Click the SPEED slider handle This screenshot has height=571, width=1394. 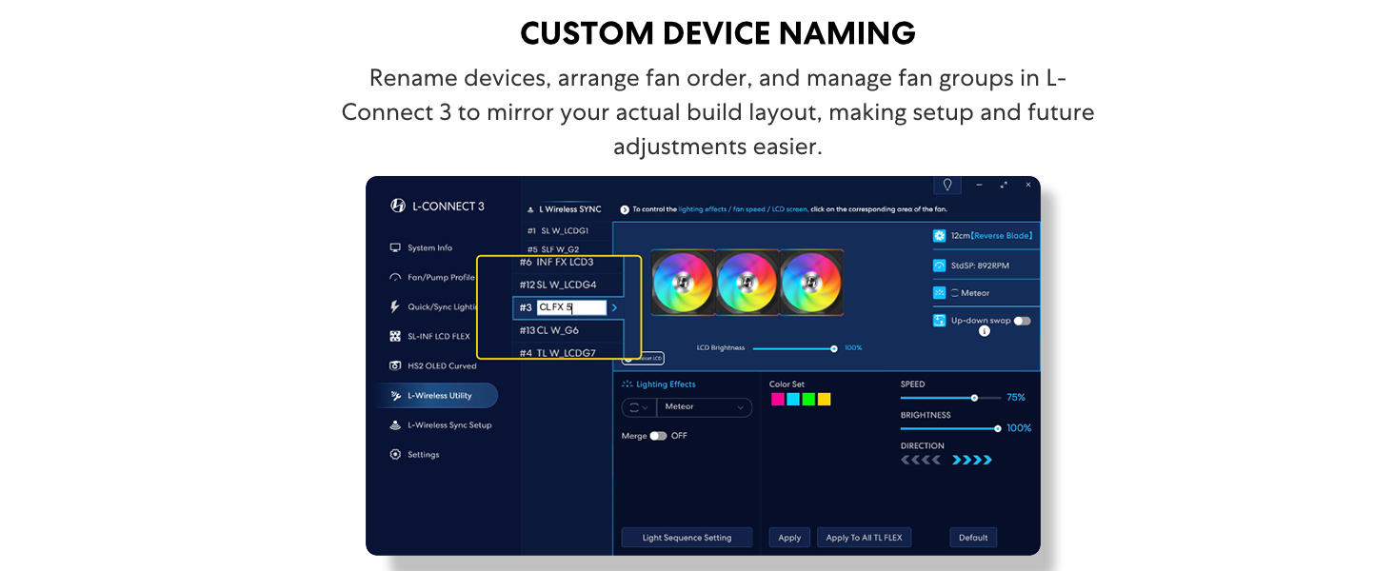[974, 398]
